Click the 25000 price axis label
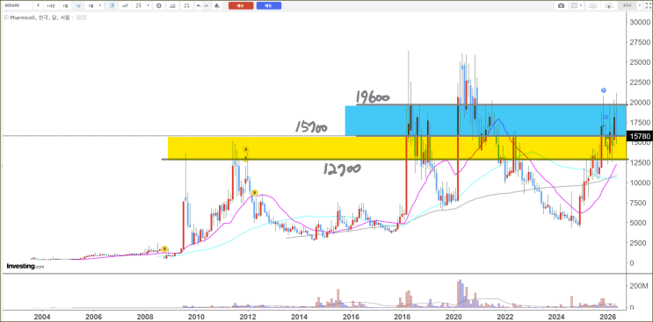This screenshot has height=322, width=653. coord(639,62)
